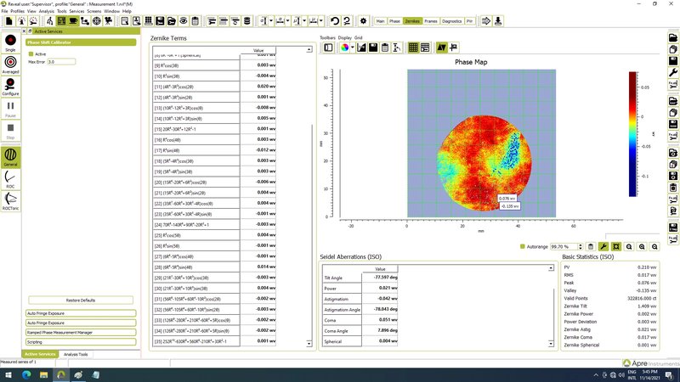Switch to the Analysis Tools tab
Image resolution: width=680 pixels, height=382 pixels.
(x=76, y=354)
